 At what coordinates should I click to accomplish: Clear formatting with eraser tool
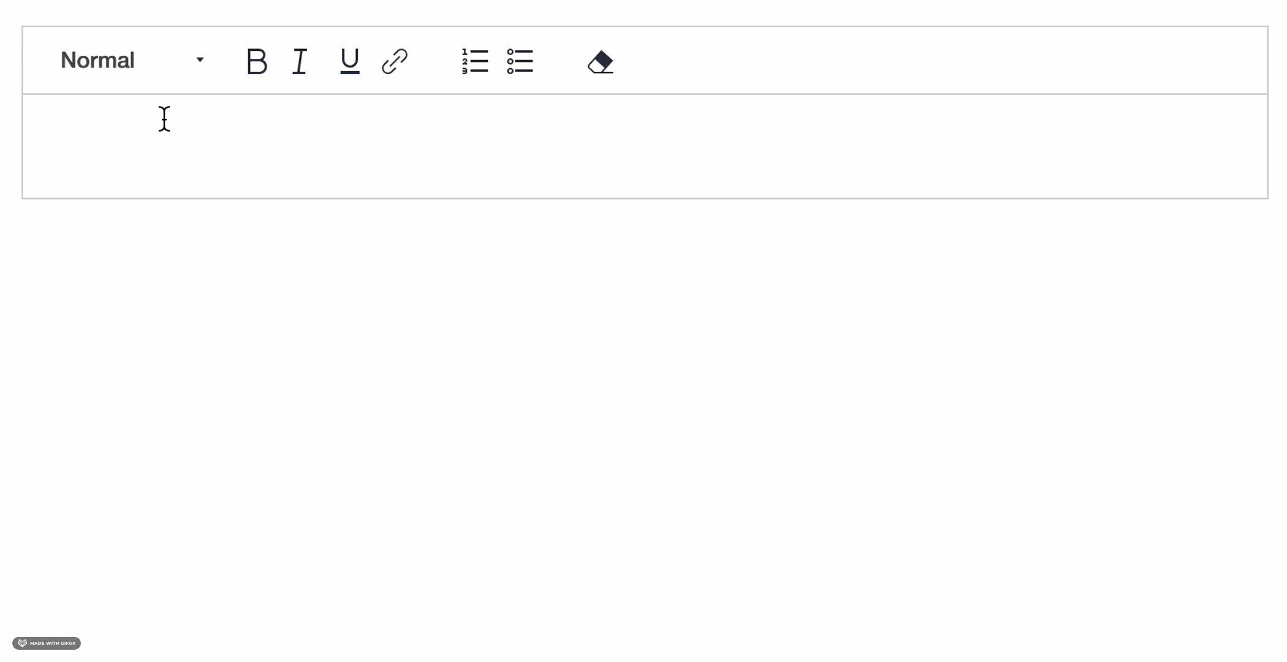click(599, 61)
